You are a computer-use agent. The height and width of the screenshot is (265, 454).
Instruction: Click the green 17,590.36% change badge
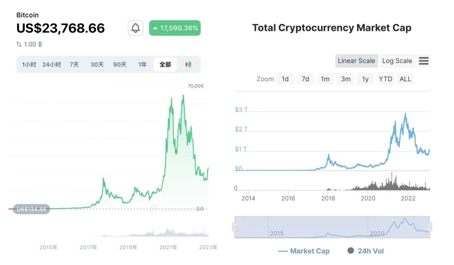175,28
